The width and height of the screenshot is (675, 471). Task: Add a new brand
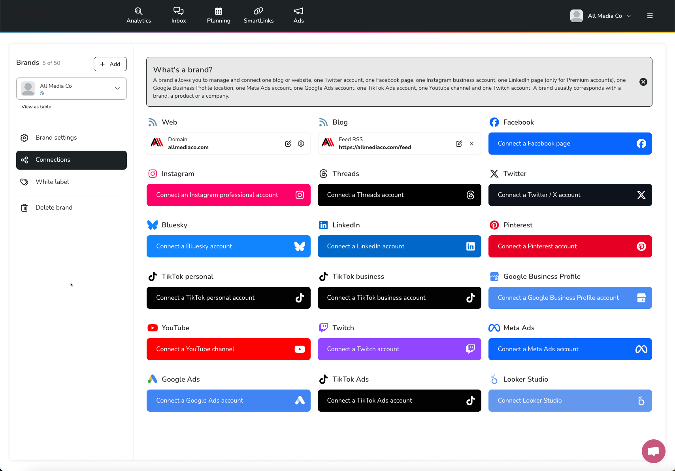tap(110, 64)
